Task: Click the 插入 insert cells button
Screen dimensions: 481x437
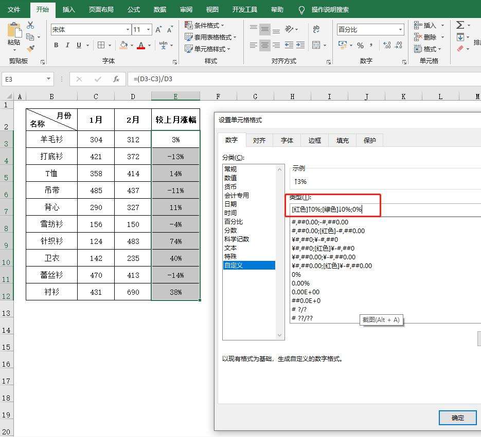Action: point(425,25)
